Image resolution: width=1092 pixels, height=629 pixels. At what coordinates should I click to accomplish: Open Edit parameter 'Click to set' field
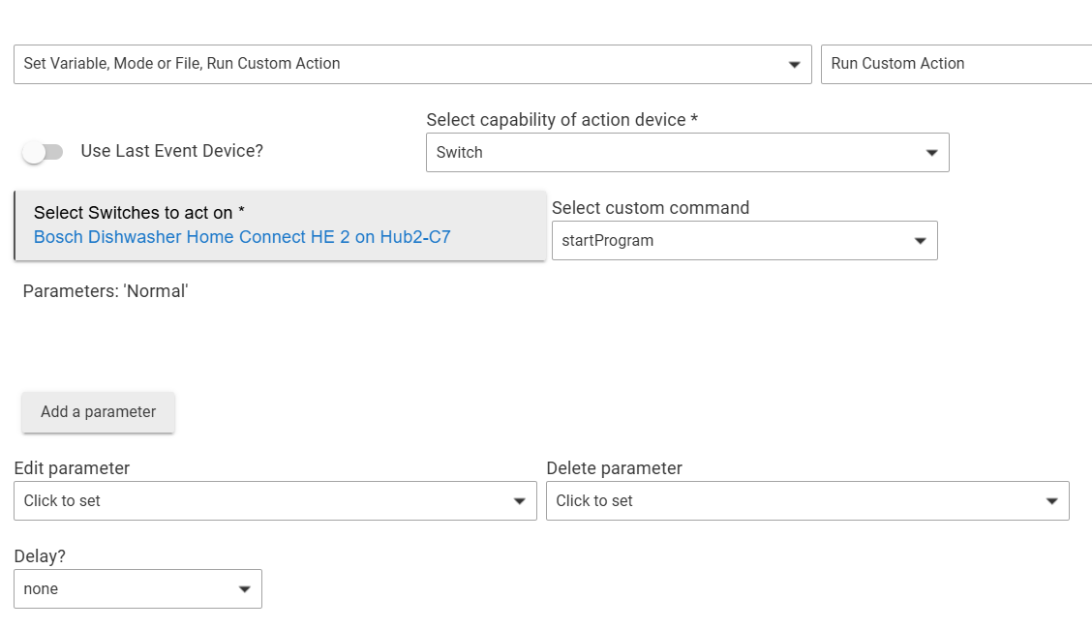pyautogui.click(x=261, y=501)
